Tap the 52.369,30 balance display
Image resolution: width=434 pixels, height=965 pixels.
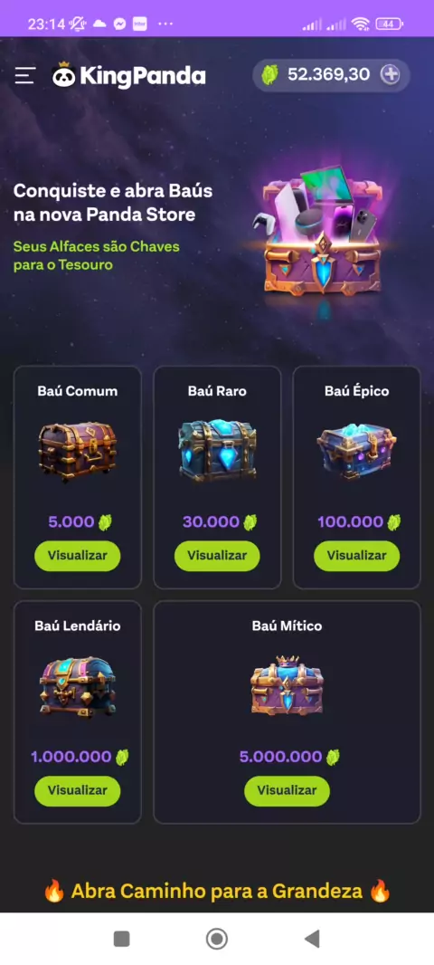pyautogui.click(x=329, y=75)
